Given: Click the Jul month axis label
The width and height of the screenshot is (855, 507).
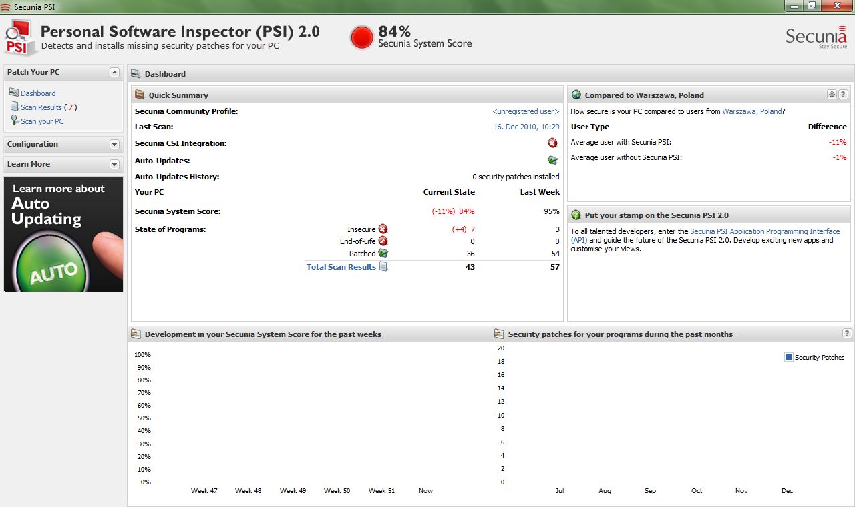Looking at the screenshot, I should pyautogui.click(x=559, y=490).
